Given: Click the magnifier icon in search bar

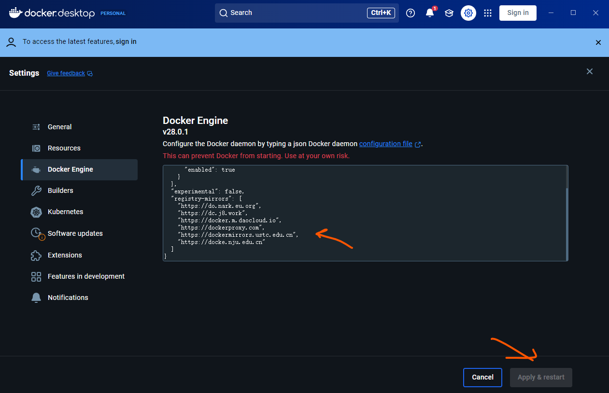Looking at the screenshot, I should tap(223, 13).
